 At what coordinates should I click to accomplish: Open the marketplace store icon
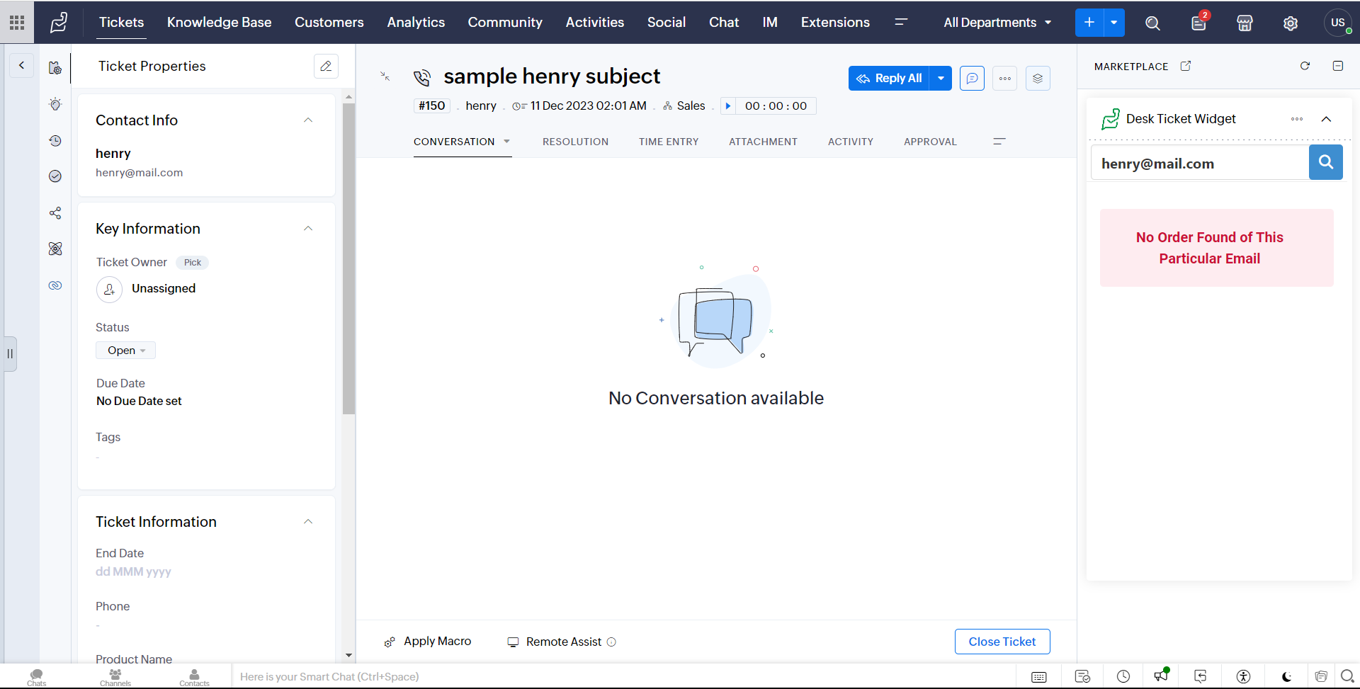pyautogui.click(x=1245, y=23)
